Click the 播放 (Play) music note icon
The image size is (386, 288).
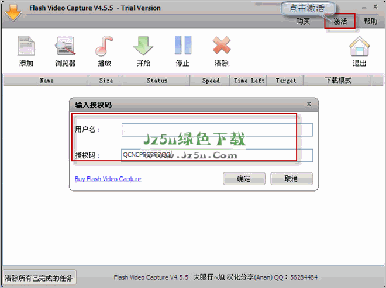[104, 46]
